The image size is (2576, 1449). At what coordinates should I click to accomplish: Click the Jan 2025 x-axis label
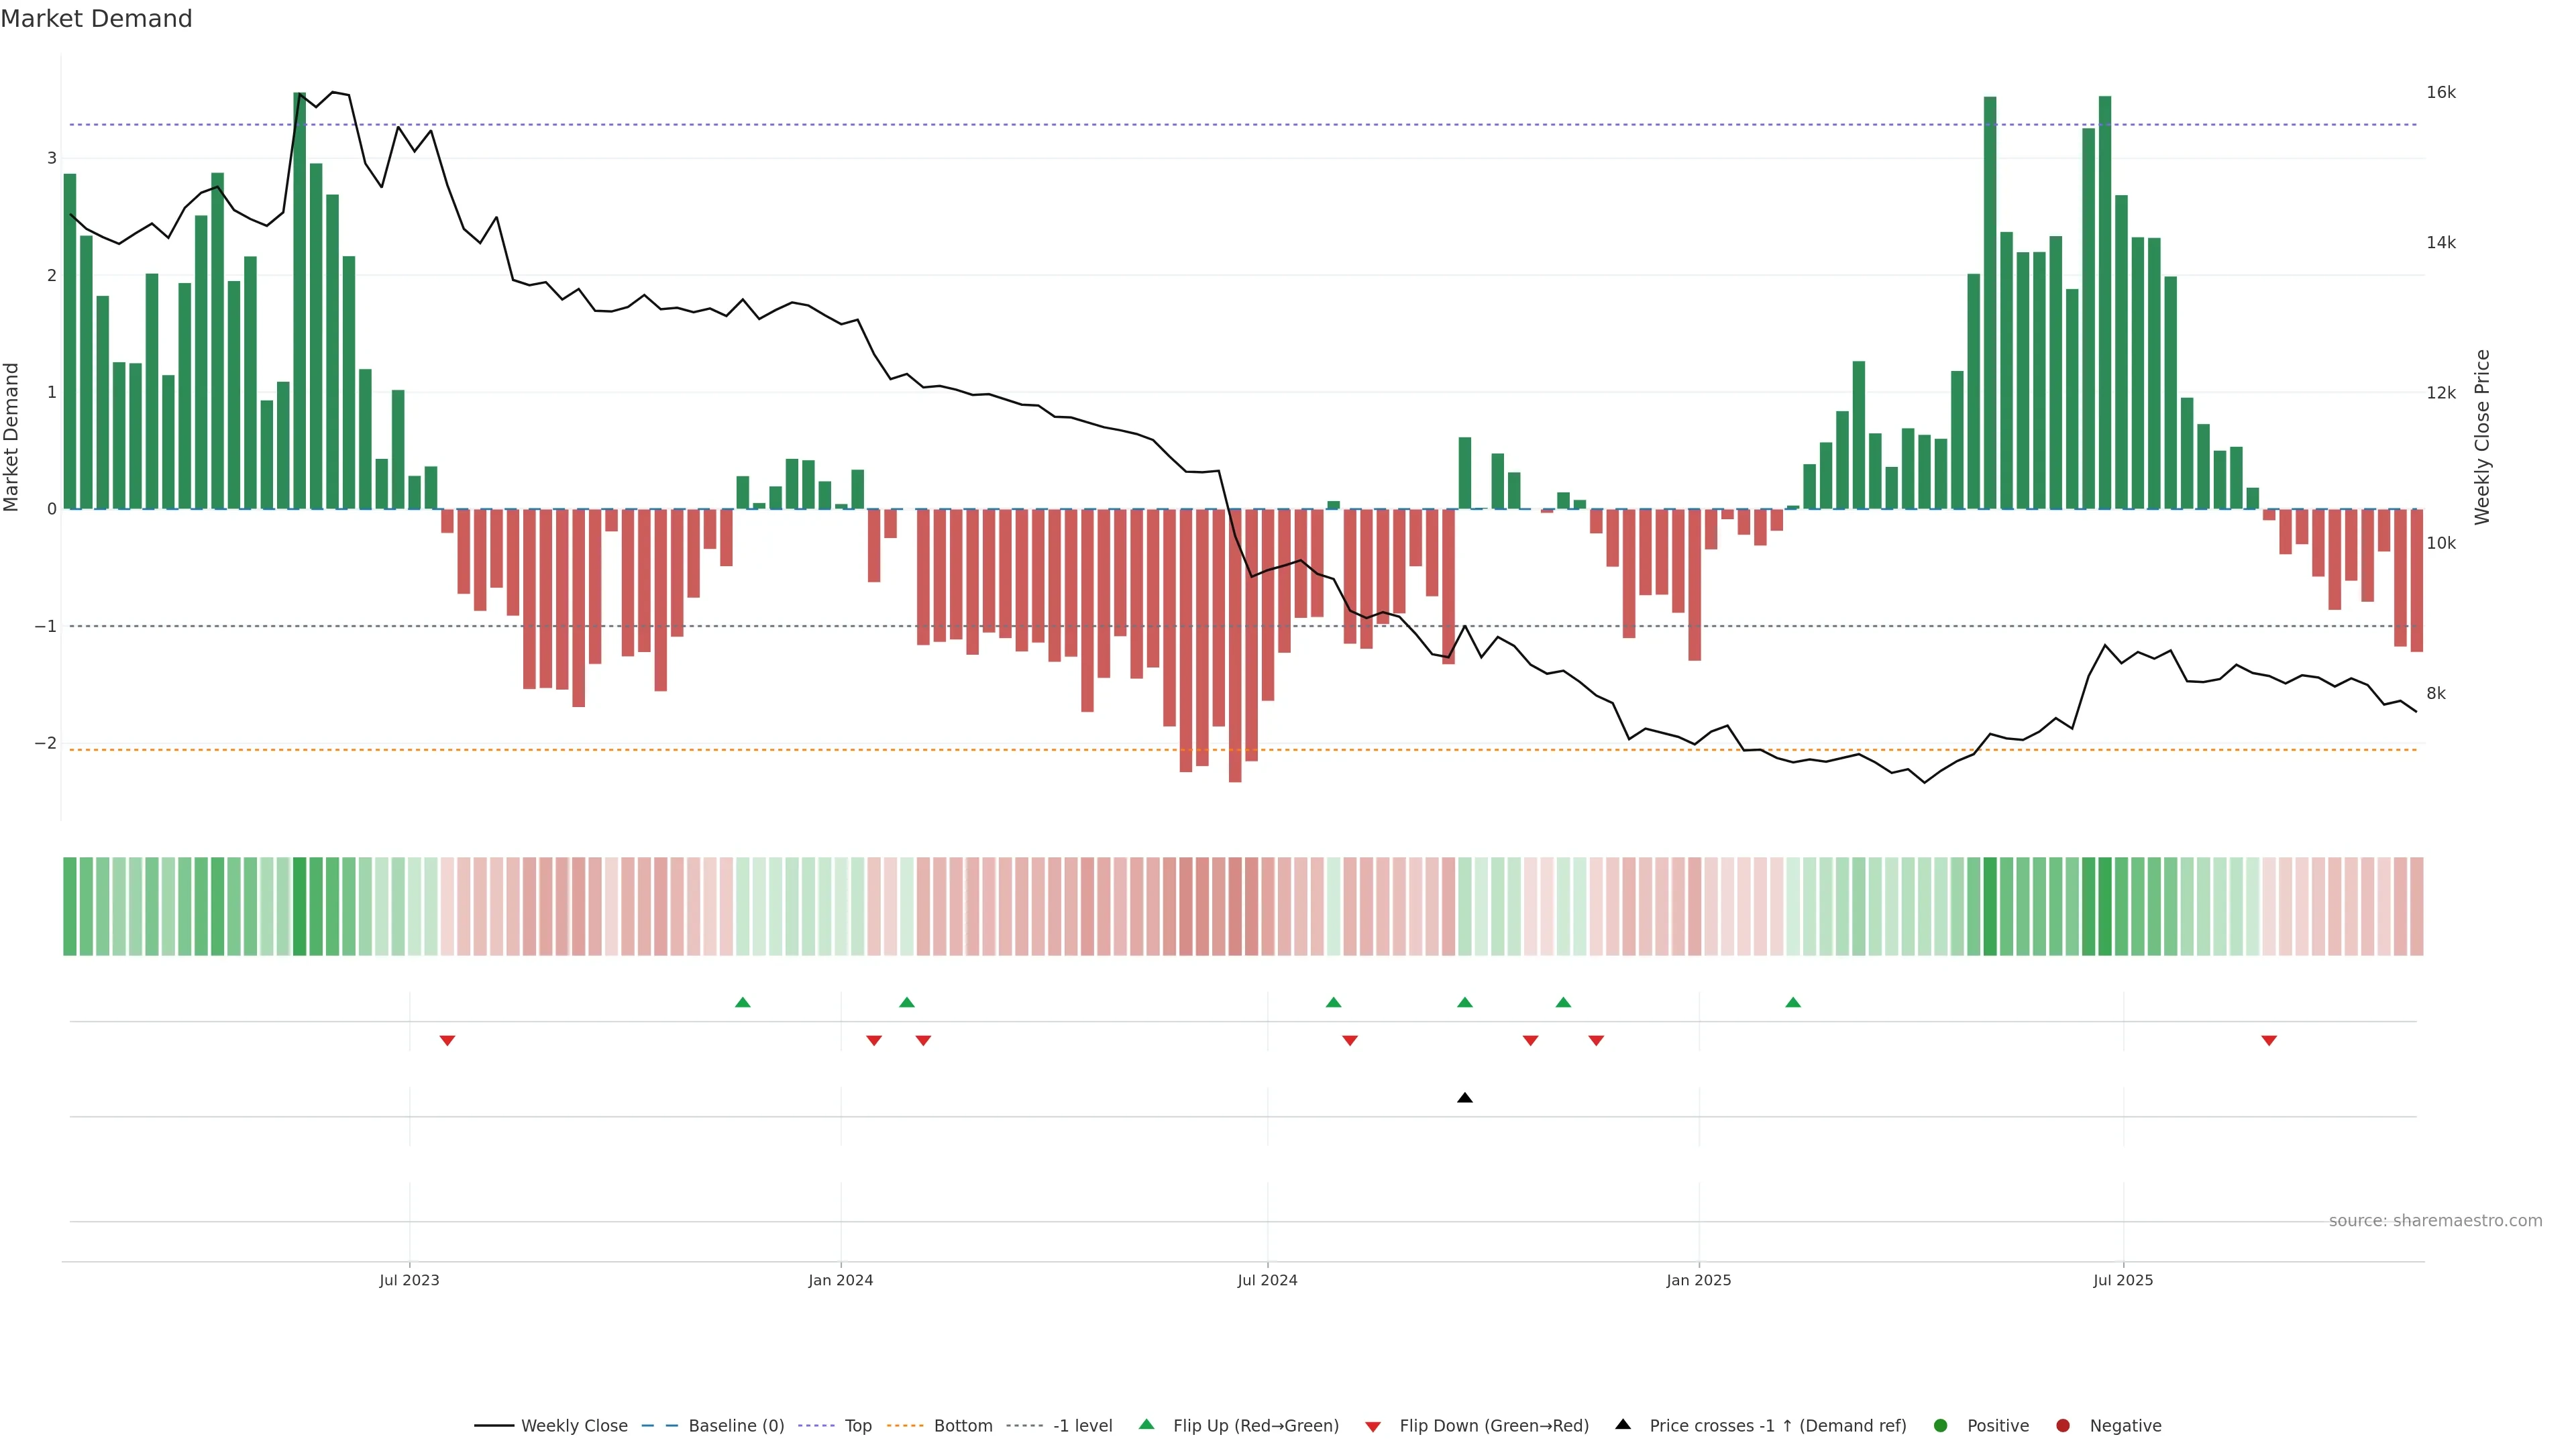coord(1698,1280)
